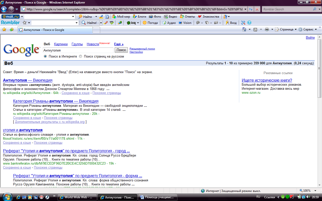Click the IE Forward navigation button
The image size is (322, 201).
11,9
